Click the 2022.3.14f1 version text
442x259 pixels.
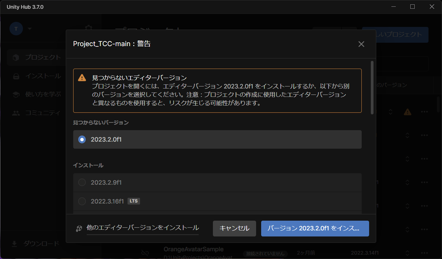tap(365, 253)
